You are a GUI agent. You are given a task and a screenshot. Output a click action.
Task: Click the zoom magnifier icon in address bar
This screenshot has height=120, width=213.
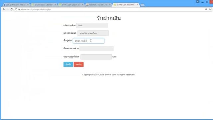[x=206, y=9]
